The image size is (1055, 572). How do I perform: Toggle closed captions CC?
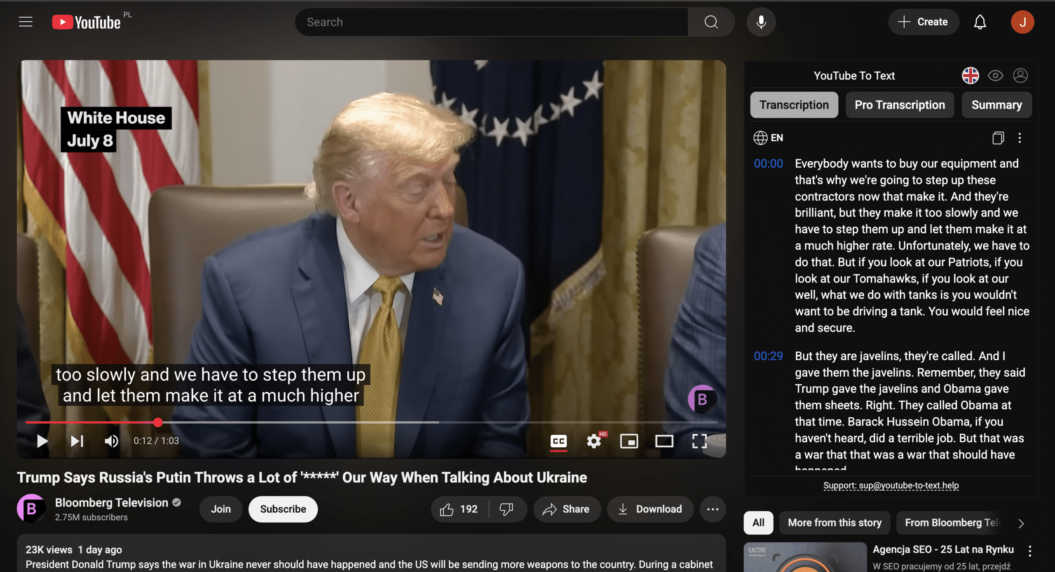pos(558,441)
